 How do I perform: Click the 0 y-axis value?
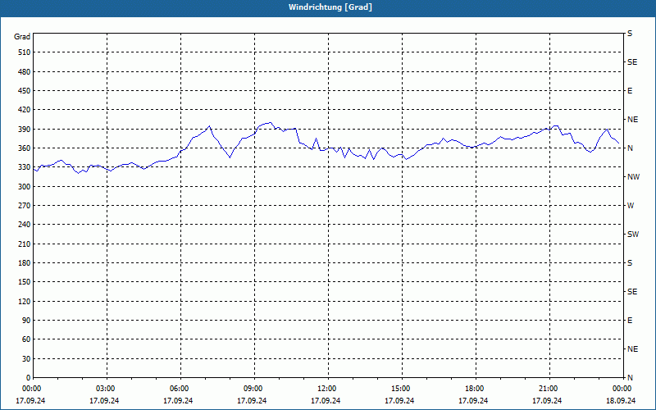29,378
